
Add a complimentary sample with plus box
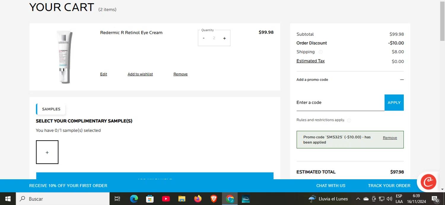tap(47, 152)
